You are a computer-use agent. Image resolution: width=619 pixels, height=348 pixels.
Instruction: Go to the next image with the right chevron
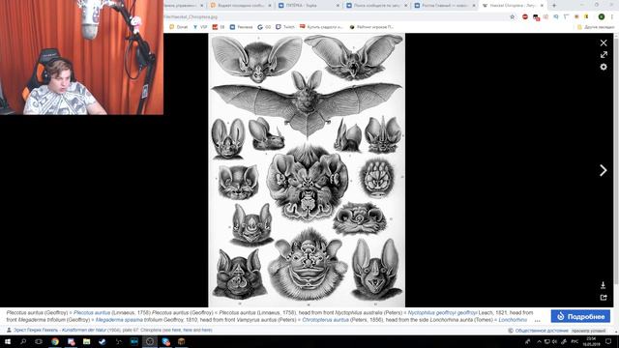(603, 170)
